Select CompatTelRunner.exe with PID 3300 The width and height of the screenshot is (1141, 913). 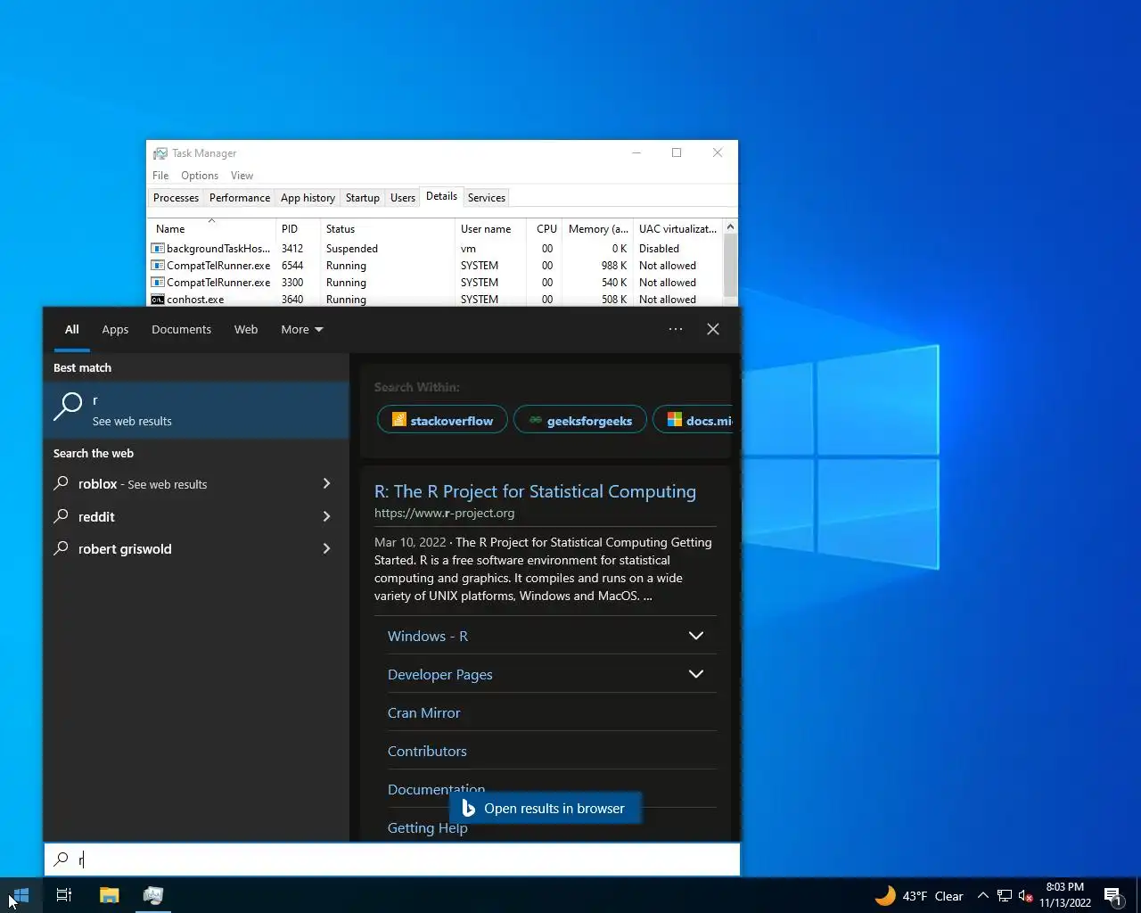click(x=435, y=283)
